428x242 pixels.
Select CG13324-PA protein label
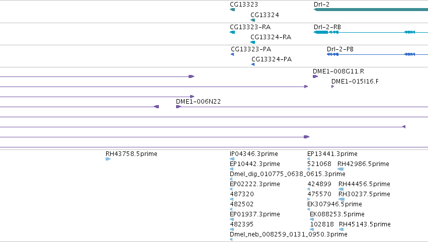(x=272, y=59)
